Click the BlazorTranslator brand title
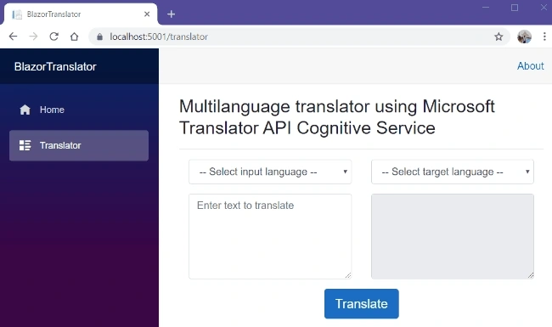Viewport: 552px width, 327px height. 55,66
